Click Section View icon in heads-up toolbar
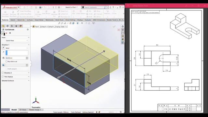This screenshot has width=208, height=117. pyautogui.click(x=71, y=23)
